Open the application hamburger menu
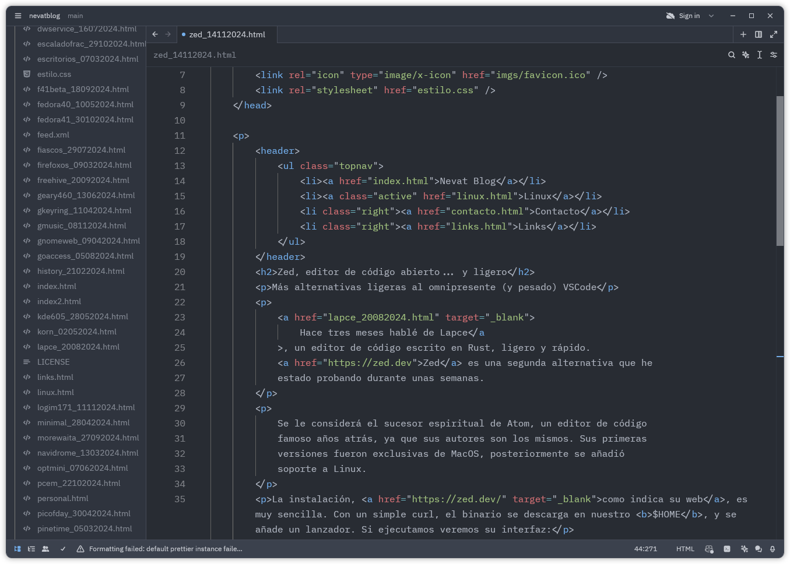790x564 pixels. [x=18, y=16]
